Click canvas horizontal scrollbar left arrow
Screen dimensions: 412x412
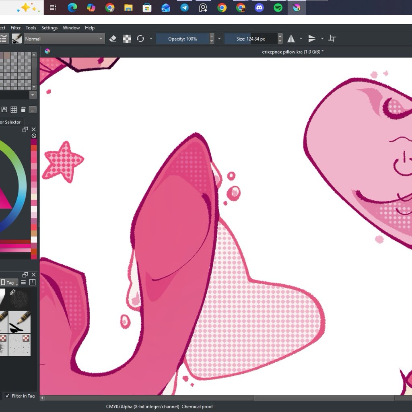coord(42,398)
